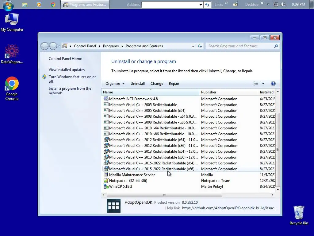Viewport: 314px width, 236px height.
Task: Click the search magnifier icon
Action: (276, 46)
